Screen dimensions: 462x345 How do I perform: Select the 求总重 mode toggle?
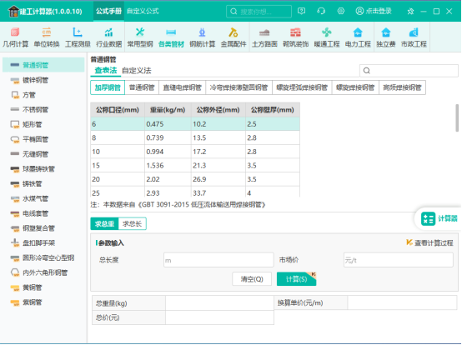click(x=104, y=224)
